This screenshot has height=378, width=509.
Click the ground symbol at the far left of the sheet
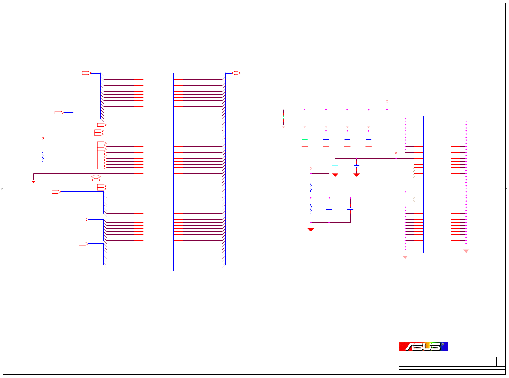click(33, 181)
